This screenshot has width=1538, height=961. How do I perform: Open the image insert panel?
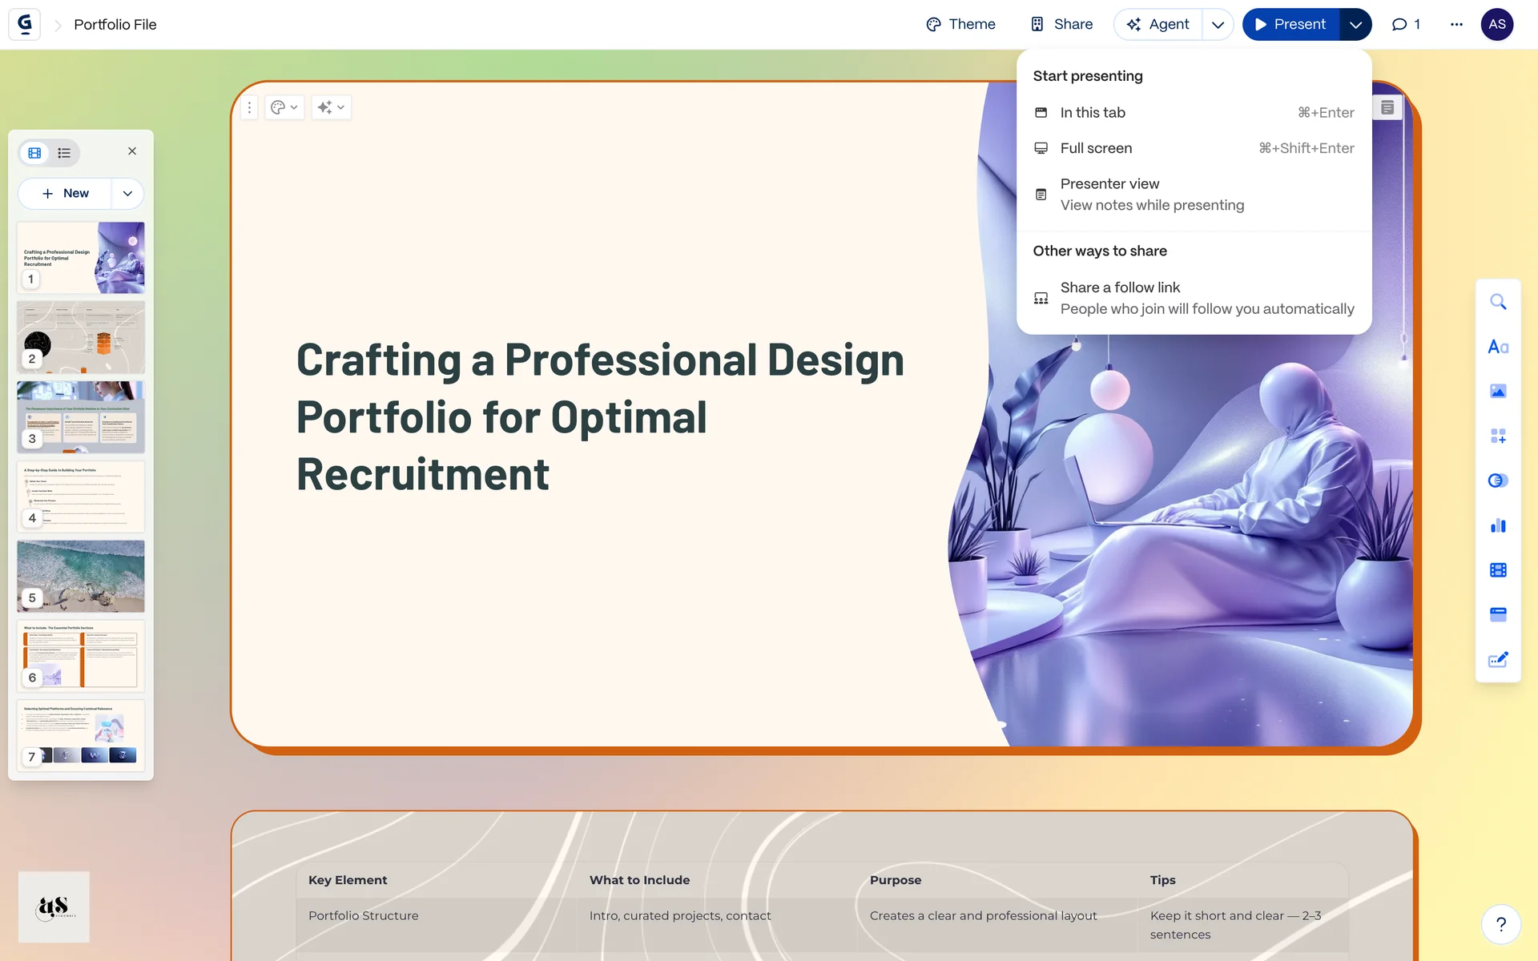[x=1498, y=392]
